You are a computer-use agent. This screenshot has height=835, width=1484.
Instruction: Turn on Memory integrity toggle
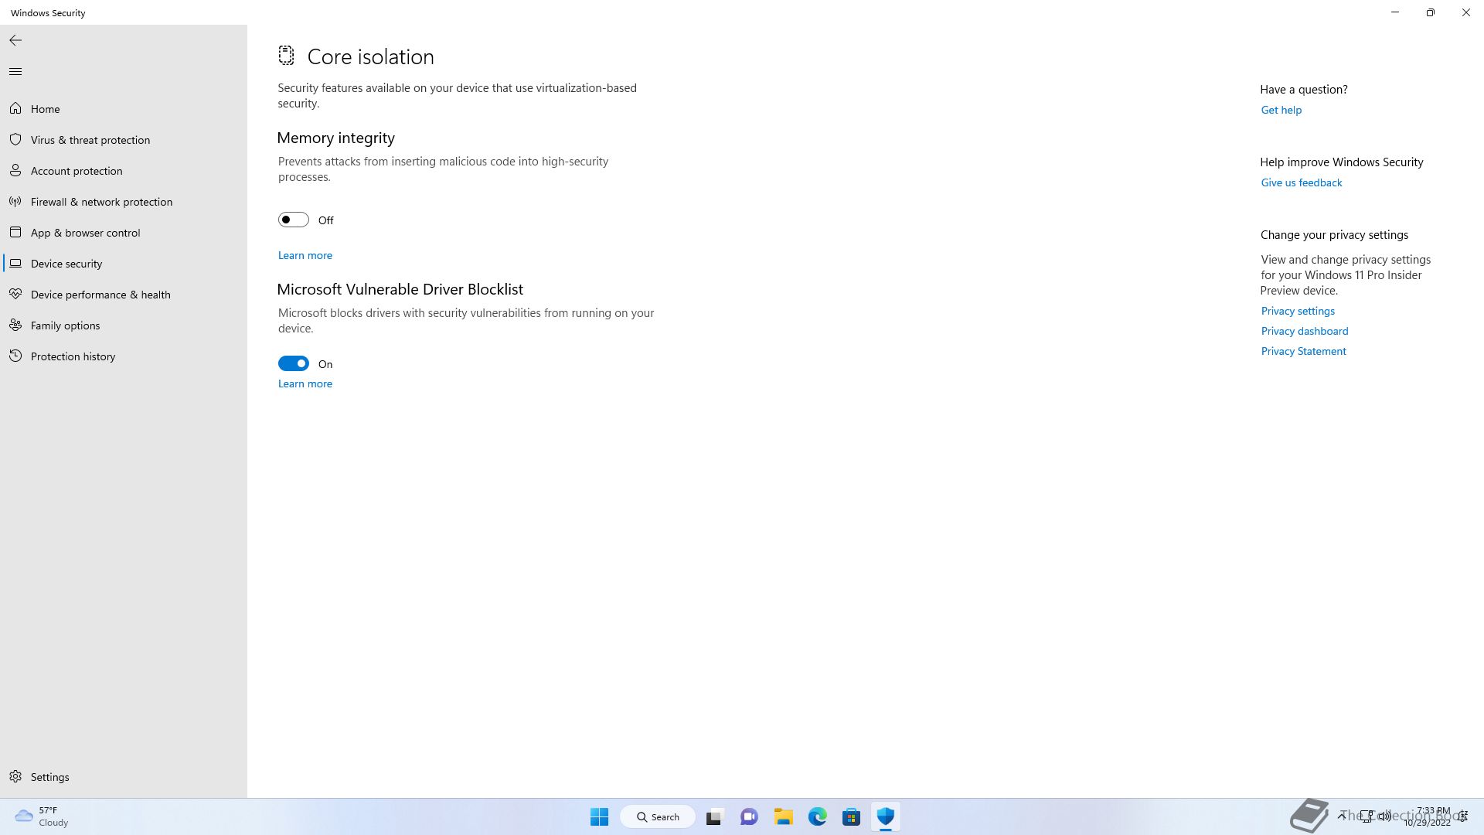tap(294, 220)
